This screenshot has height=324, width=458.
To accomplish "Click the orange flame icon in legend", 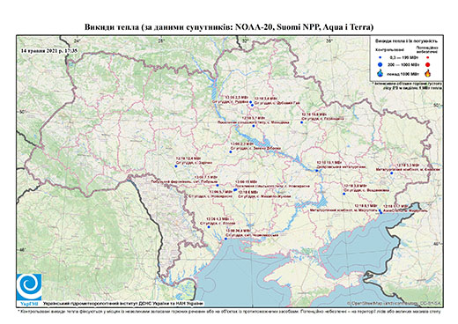I will click(428, 73).
